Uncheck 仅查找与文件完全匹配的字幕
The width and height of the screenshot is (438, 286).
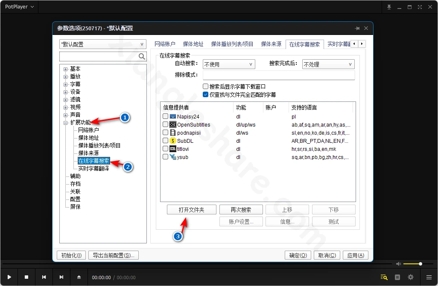pos(206,95)
